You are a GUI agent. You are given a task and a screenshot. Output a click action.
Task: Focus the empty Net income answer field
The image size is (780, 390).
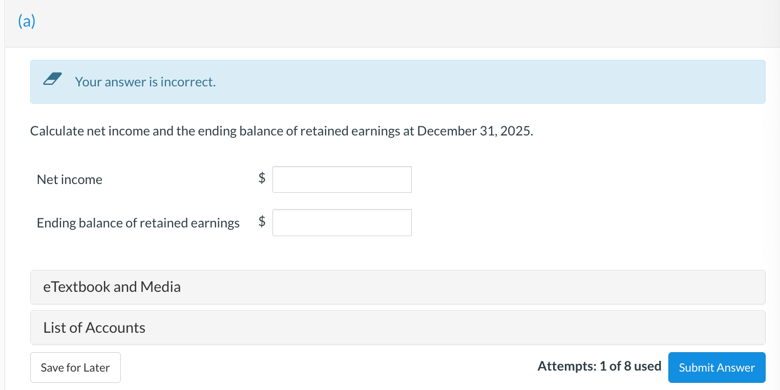342,179
